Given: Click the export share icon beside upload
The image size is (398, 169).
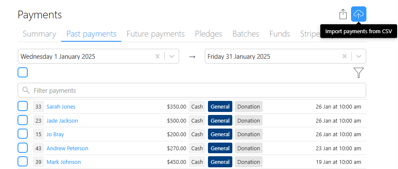Looking at the screenshot, I should tap(343, 14).
